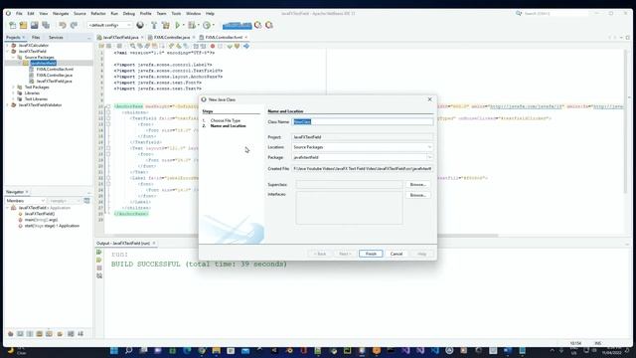The height and width of the screenshot is (358, 636).
Task: Click the rerun icon in Output panel
Action: point(99,252)
